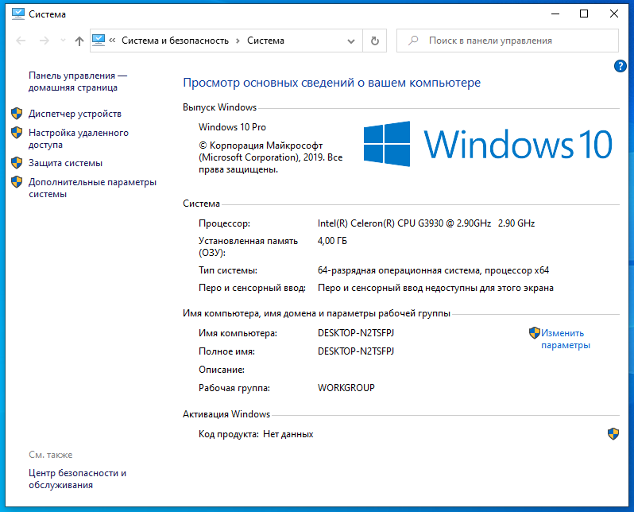Click the Back navigation arrow
The height and width of the screenshot is (512, 634).
click(x=21, y=41)
